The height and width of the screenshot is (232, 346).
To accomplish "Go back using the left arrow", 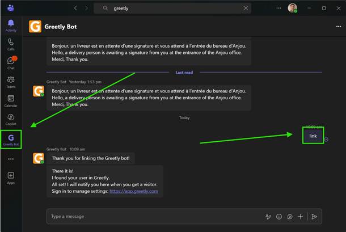I will point(75,8).
